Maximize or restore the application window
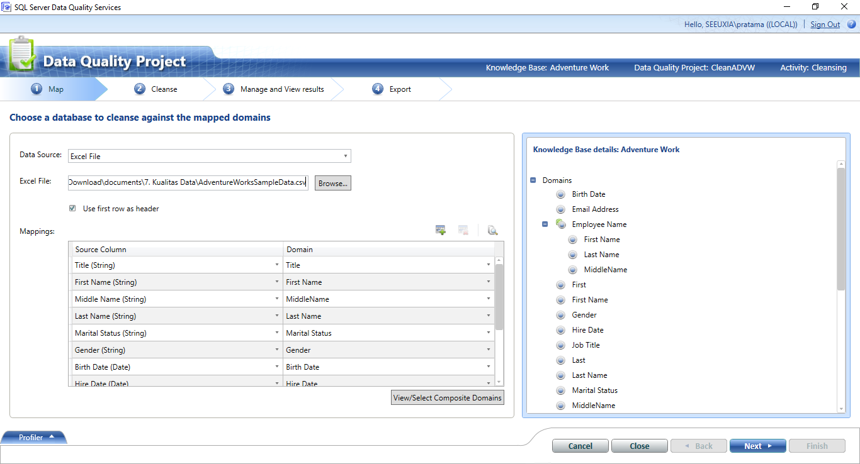The image size is (860, 464). (x=815, y=7)
